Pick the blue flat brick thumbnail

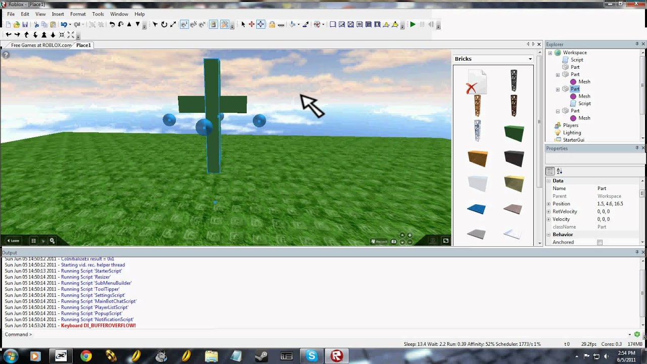click(476, 209)
